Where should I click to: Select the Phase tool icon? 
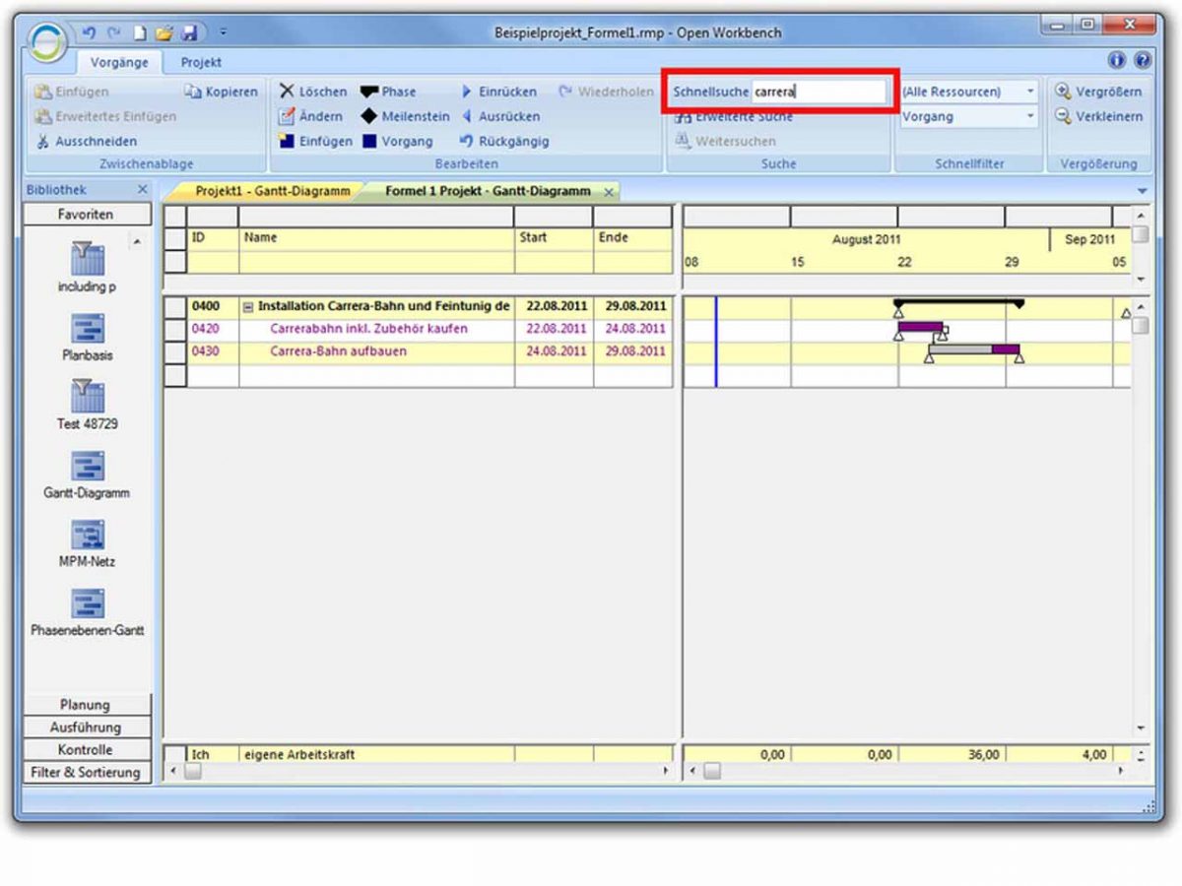pyautogui.click(x=370, y=92)
